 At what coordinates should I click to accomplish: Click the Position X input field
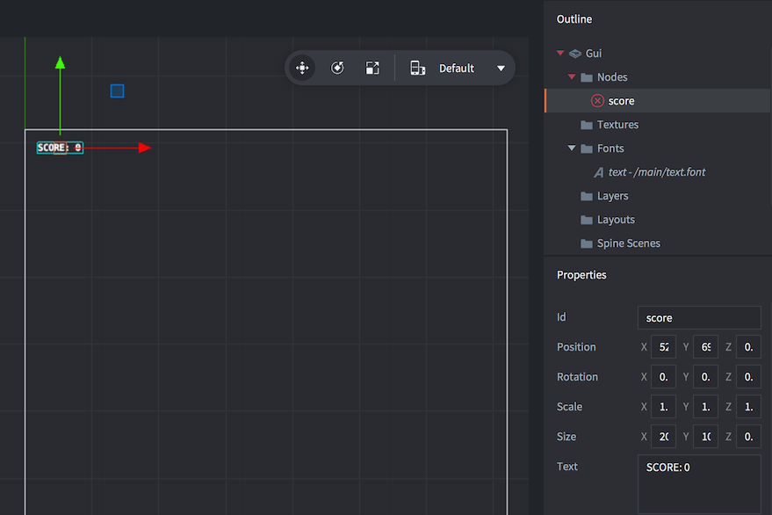point(663,347)
